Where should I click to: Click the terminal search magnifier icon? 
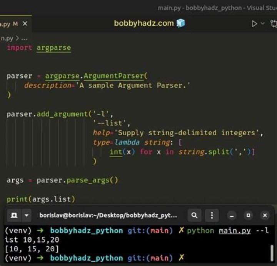[x=194, y=215]
